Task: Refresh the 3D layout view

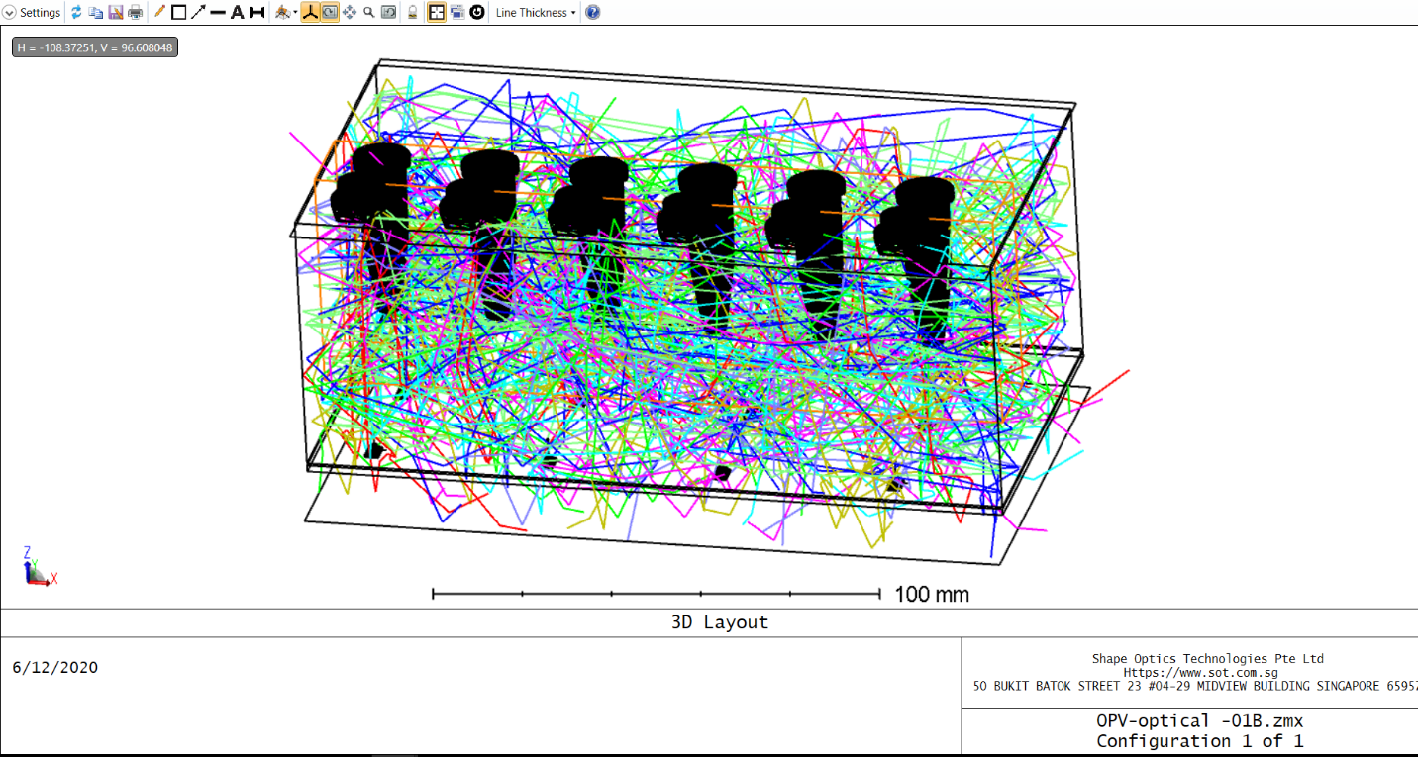Action: tap(75, 12)
